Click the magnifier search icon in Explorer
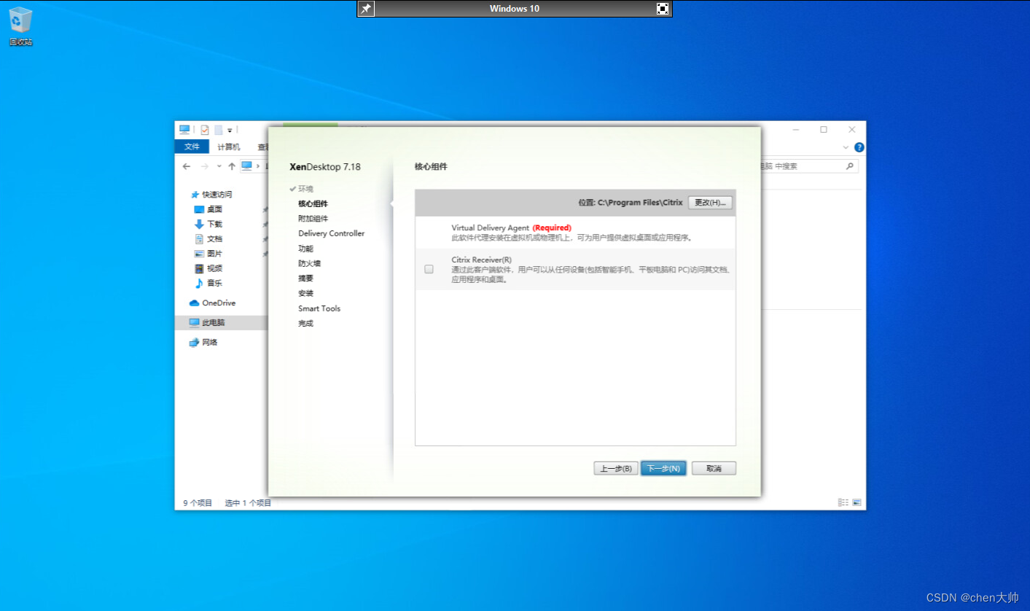Viewport: 1030px width, 611px height. point(849,166)
